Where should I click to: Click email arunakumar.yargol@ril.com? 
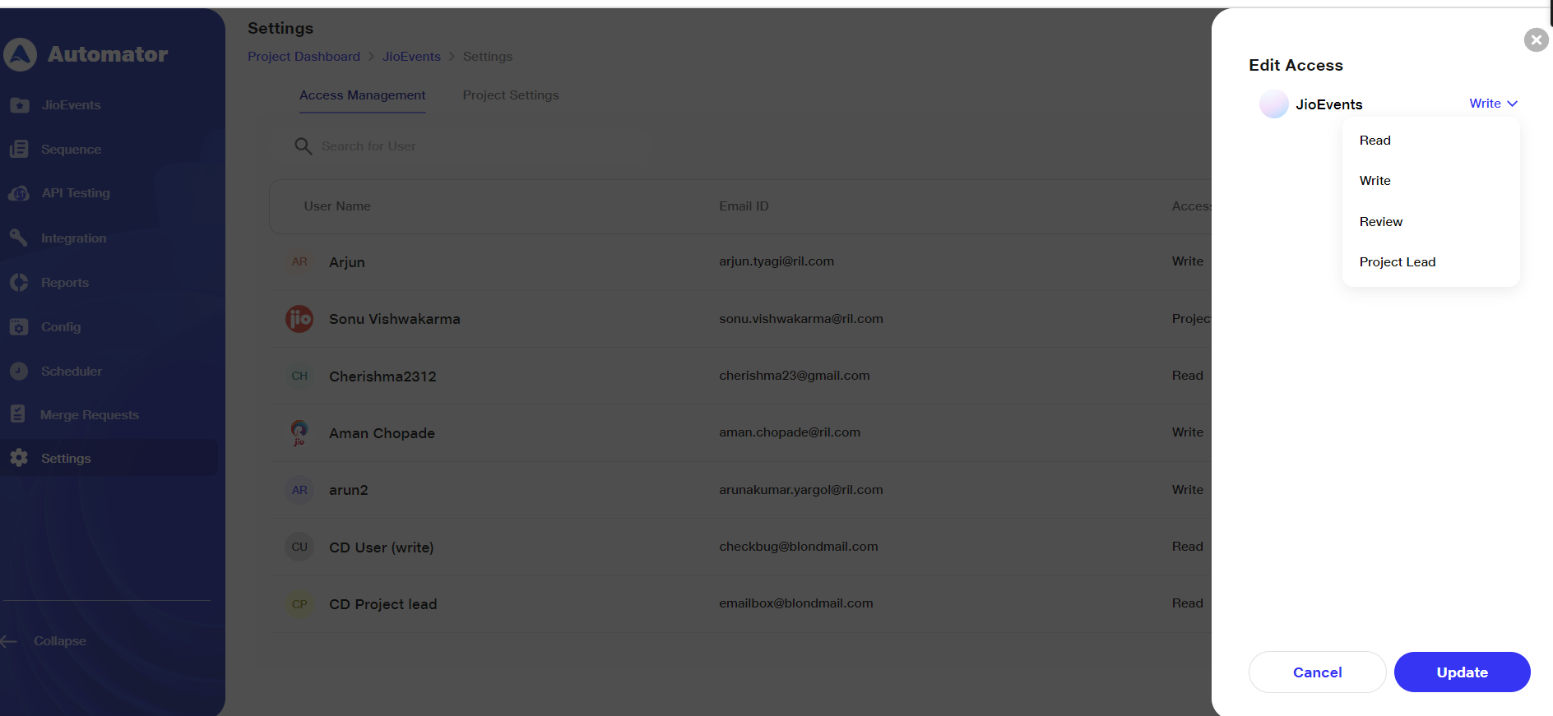coord(801,490)
